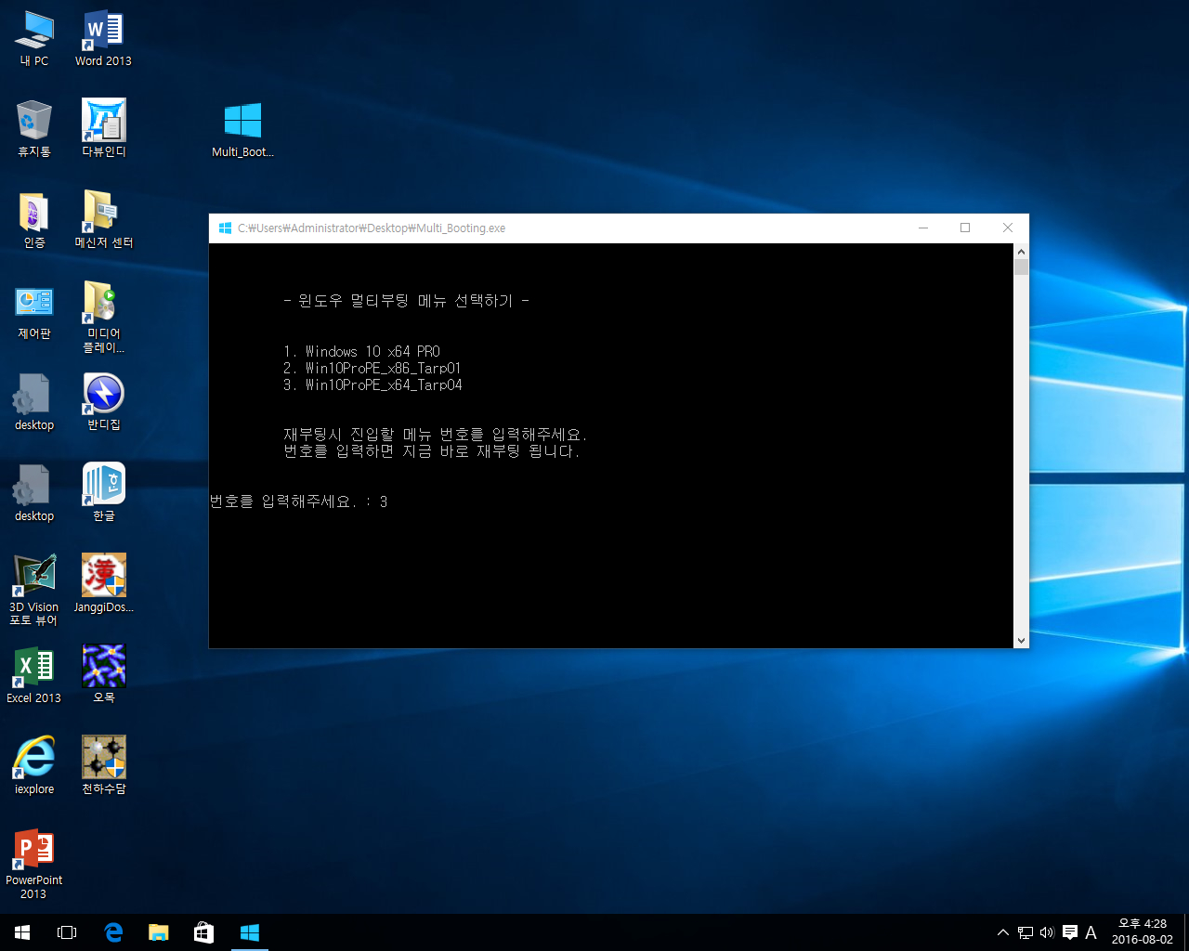
Task: Open the Windows Start menu
Action: point(22,932)
